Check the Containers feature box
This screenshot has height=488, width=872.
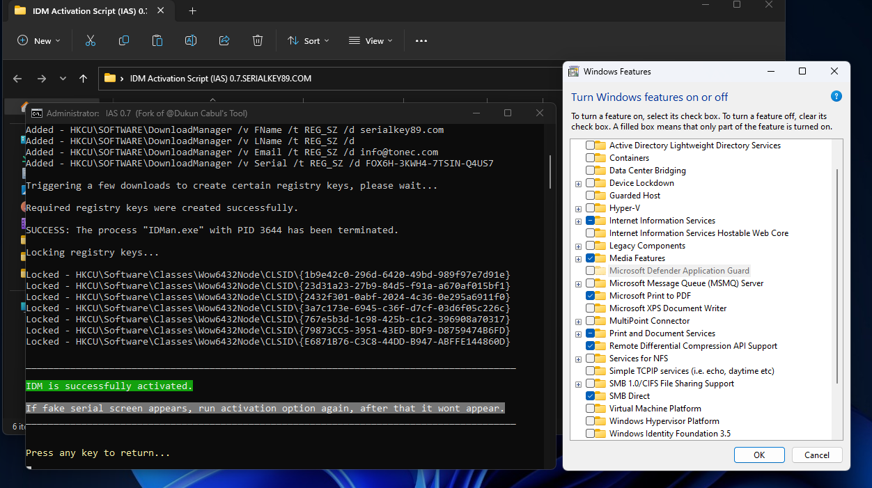point(591,158)
